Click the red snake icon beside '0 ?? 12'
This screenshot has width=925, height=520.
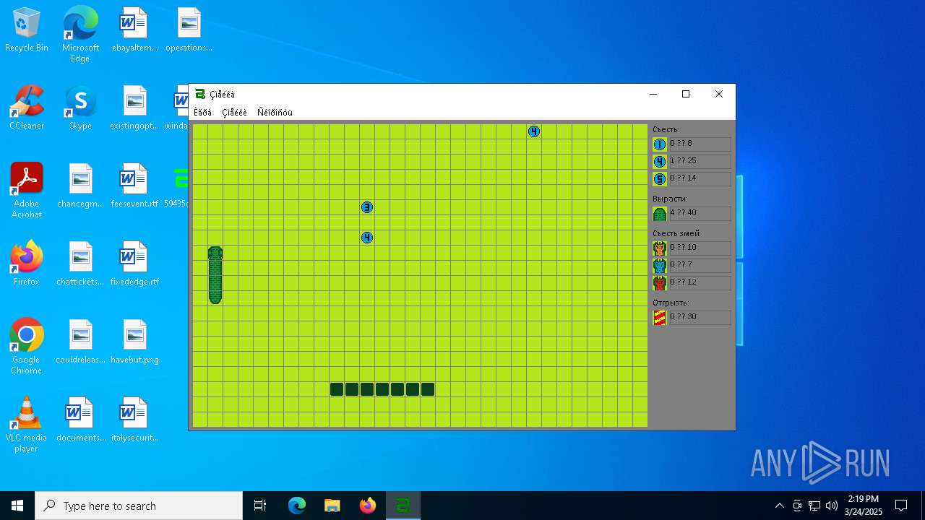coord(660,283)
